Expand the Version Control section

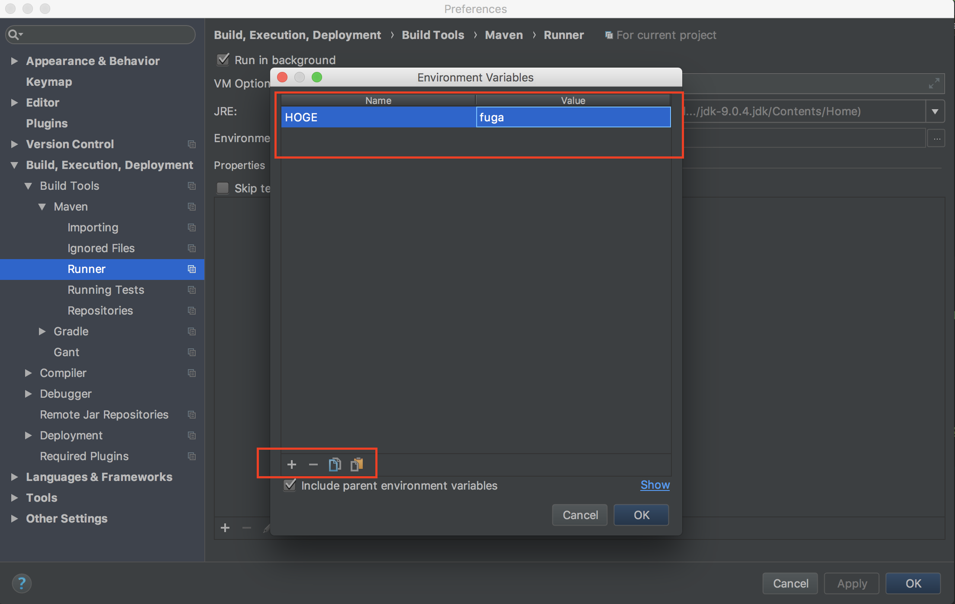coord(14,144)
